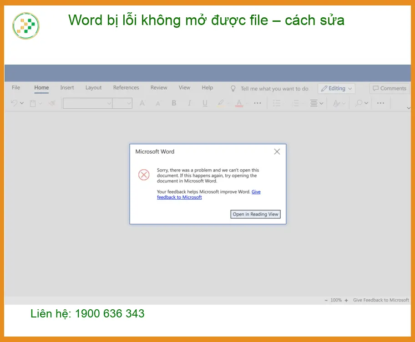This screenshot has width=415, height=342.
Task: Switch to the Home tab
Action: (x=41, y=88)
